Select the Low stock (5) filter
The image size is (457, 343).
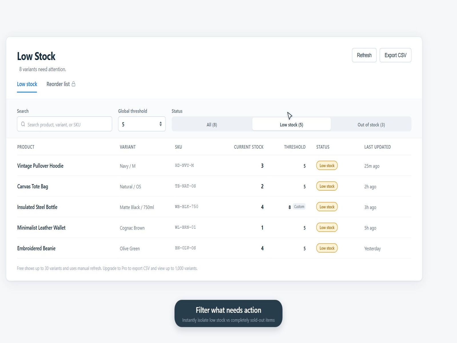[x=291, y=125]
